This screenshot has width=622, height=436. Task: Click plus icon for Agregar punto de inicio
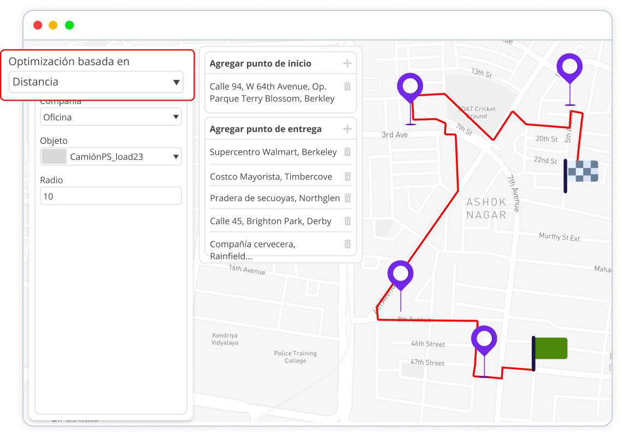tap(347, 63)
